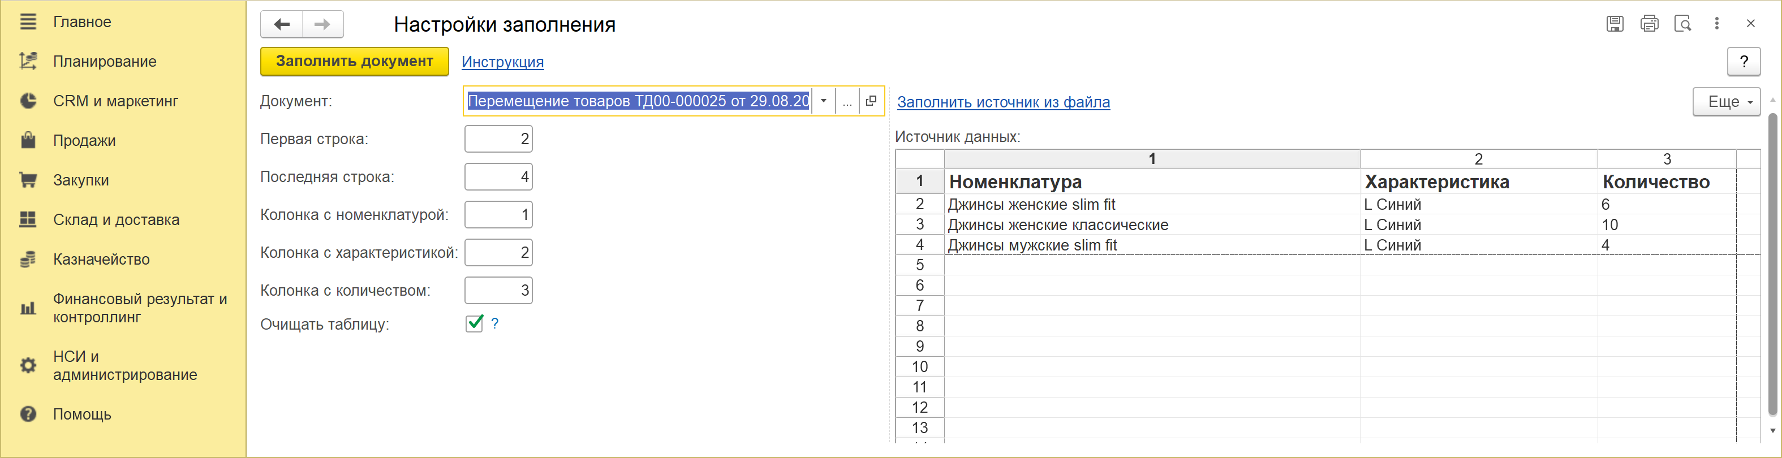Click the Первая строка input field
This screenshot has width=1782, height=458.
tap(498, 139)
